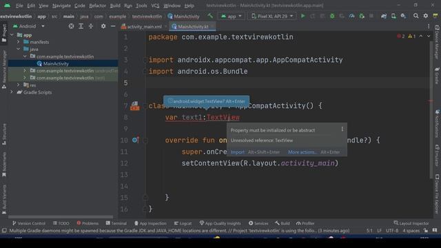Toggle the Build Variants side panel

[4, 199]
